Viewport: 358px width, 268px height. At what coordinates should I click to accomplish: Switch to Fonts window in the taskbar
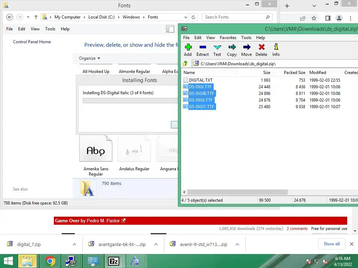tap(135, 261)
